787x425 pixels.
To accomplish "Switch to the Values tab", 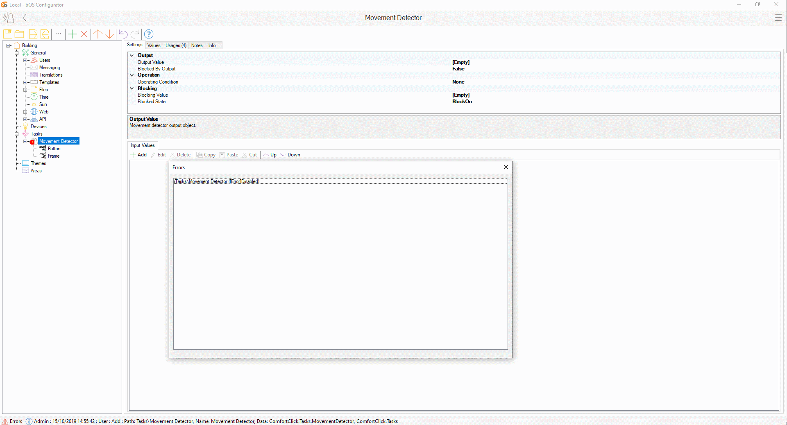I will 154,45.
